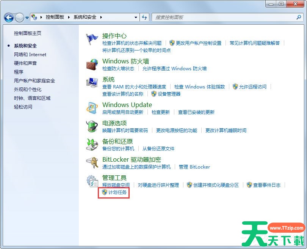307x249 pixels.
Task: Click the grayed Forward arrow button
Action: [x=19, y=17]
